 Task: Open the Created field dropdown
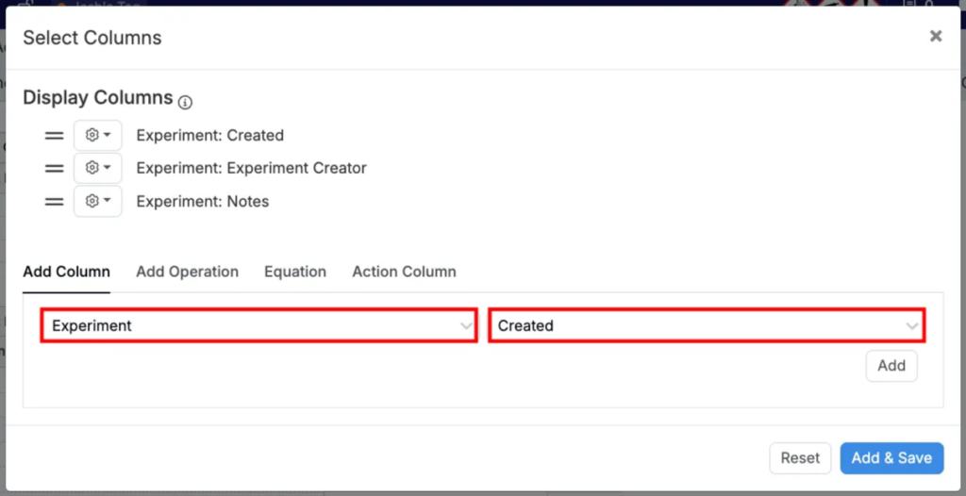click(x=706, y=325)
